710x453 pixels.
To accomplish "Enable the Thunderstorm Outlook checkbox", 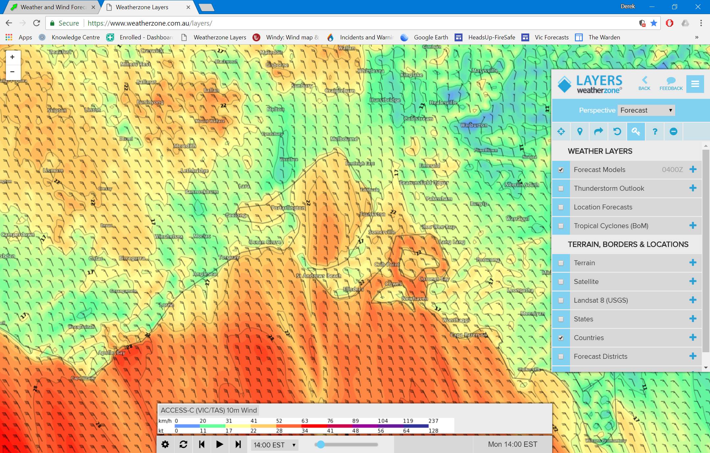I will pos(561,188).
